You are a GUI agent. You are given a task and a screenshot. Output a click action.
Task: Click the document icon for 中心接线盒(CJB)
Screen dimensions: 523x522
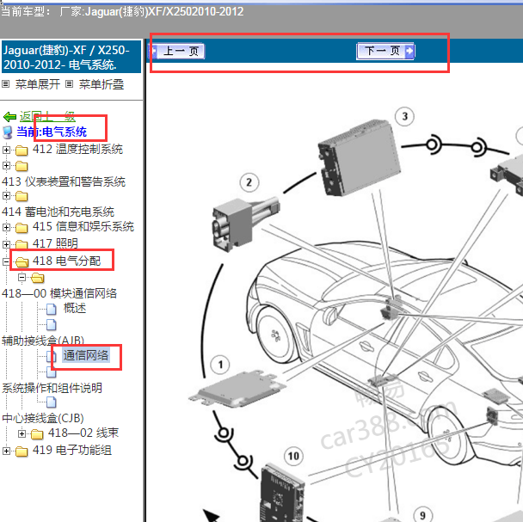click(x=51, y=402)
